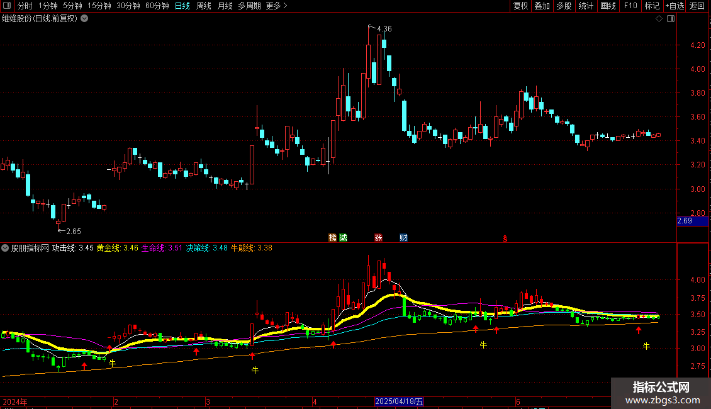Toggle the right side panel icon
This screenshot has height=409, width=711.
[x=671, y=19]
